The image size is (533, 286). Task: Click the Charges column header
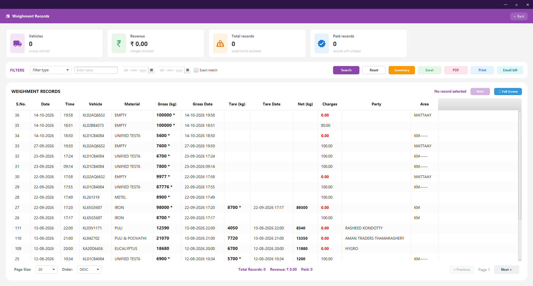(x=330, y=104)
